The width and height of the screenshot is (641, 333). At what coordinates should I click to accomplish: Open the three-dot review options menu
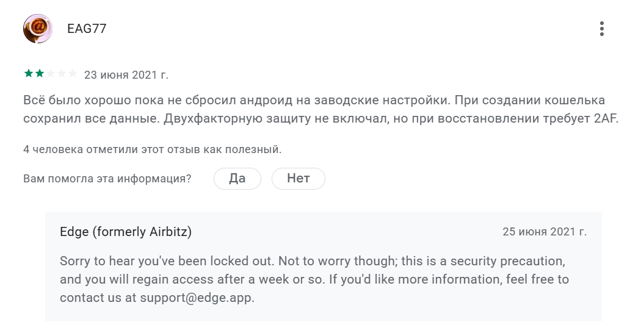(602, 29)
